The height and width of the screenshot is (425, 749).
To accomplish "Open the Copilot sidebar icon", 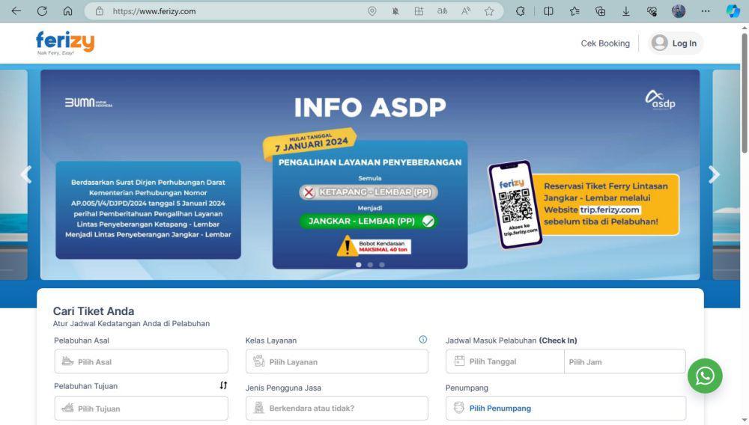I will pos(733,11).
